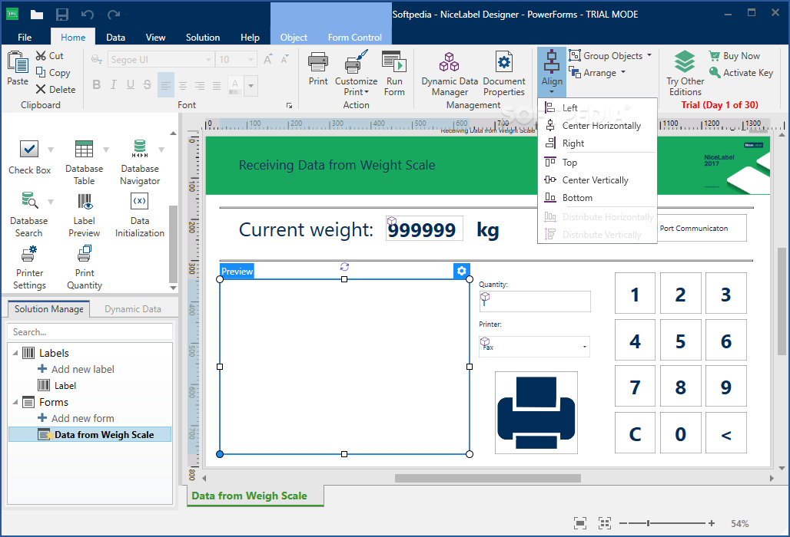
Task: Run the form with Run Form
Action: [x=394, y=74]
